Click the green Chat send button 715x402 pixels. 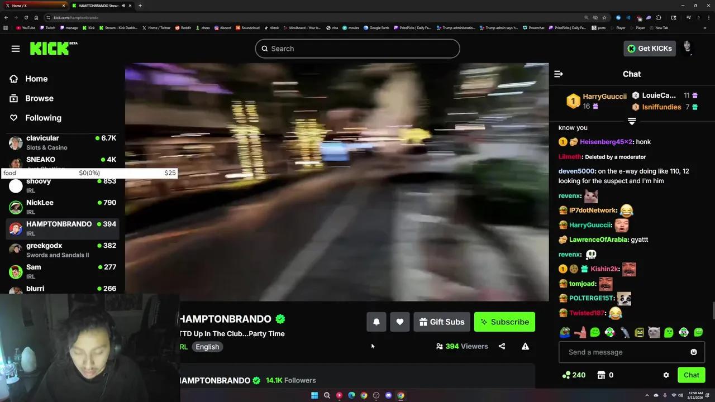[691, 375]
